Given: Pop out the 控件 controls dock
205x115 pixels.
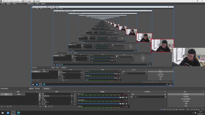Looking at the screenshot, I should [x=203, y=92].
